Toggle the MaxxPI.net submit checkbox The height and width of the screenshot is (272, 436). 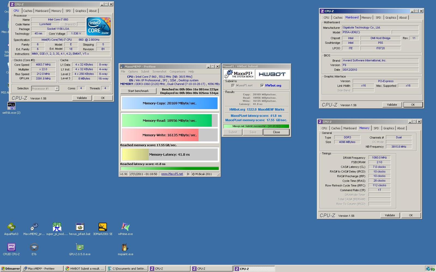coord(233,85)
